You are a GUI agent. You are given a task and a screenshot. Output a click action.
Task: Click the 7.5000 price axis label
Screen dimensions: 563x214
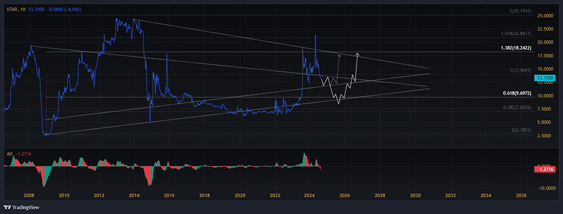[x=544, y=109]
